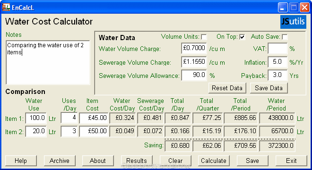The width and height of the screenshot is (312, 170).
Task: Enable the Auto Save checkbox
Action: pyautogui.click(x=285, y=37)
